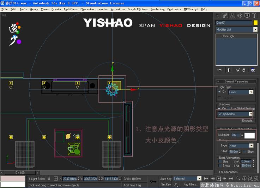This screenshot has height=188, width=260.
Task: Open default In/Out tangents for new keys
Action: 176,184
